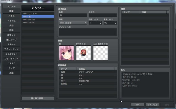Click the treetype: 223,224 memo line
This screenshot has width=176, height=109.
click(131, 80)
